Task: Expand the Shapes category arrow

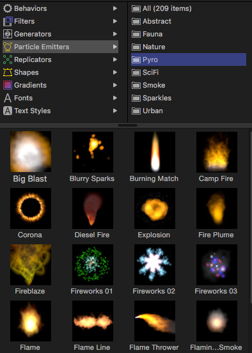Action: (x=115, y=72)
